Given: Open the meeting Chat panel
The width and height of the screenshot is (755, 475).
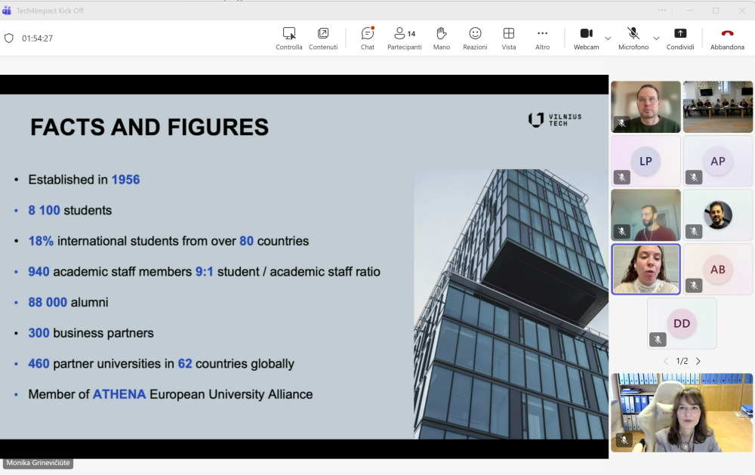Looking at the screenshot, I should tap(368, 39).
